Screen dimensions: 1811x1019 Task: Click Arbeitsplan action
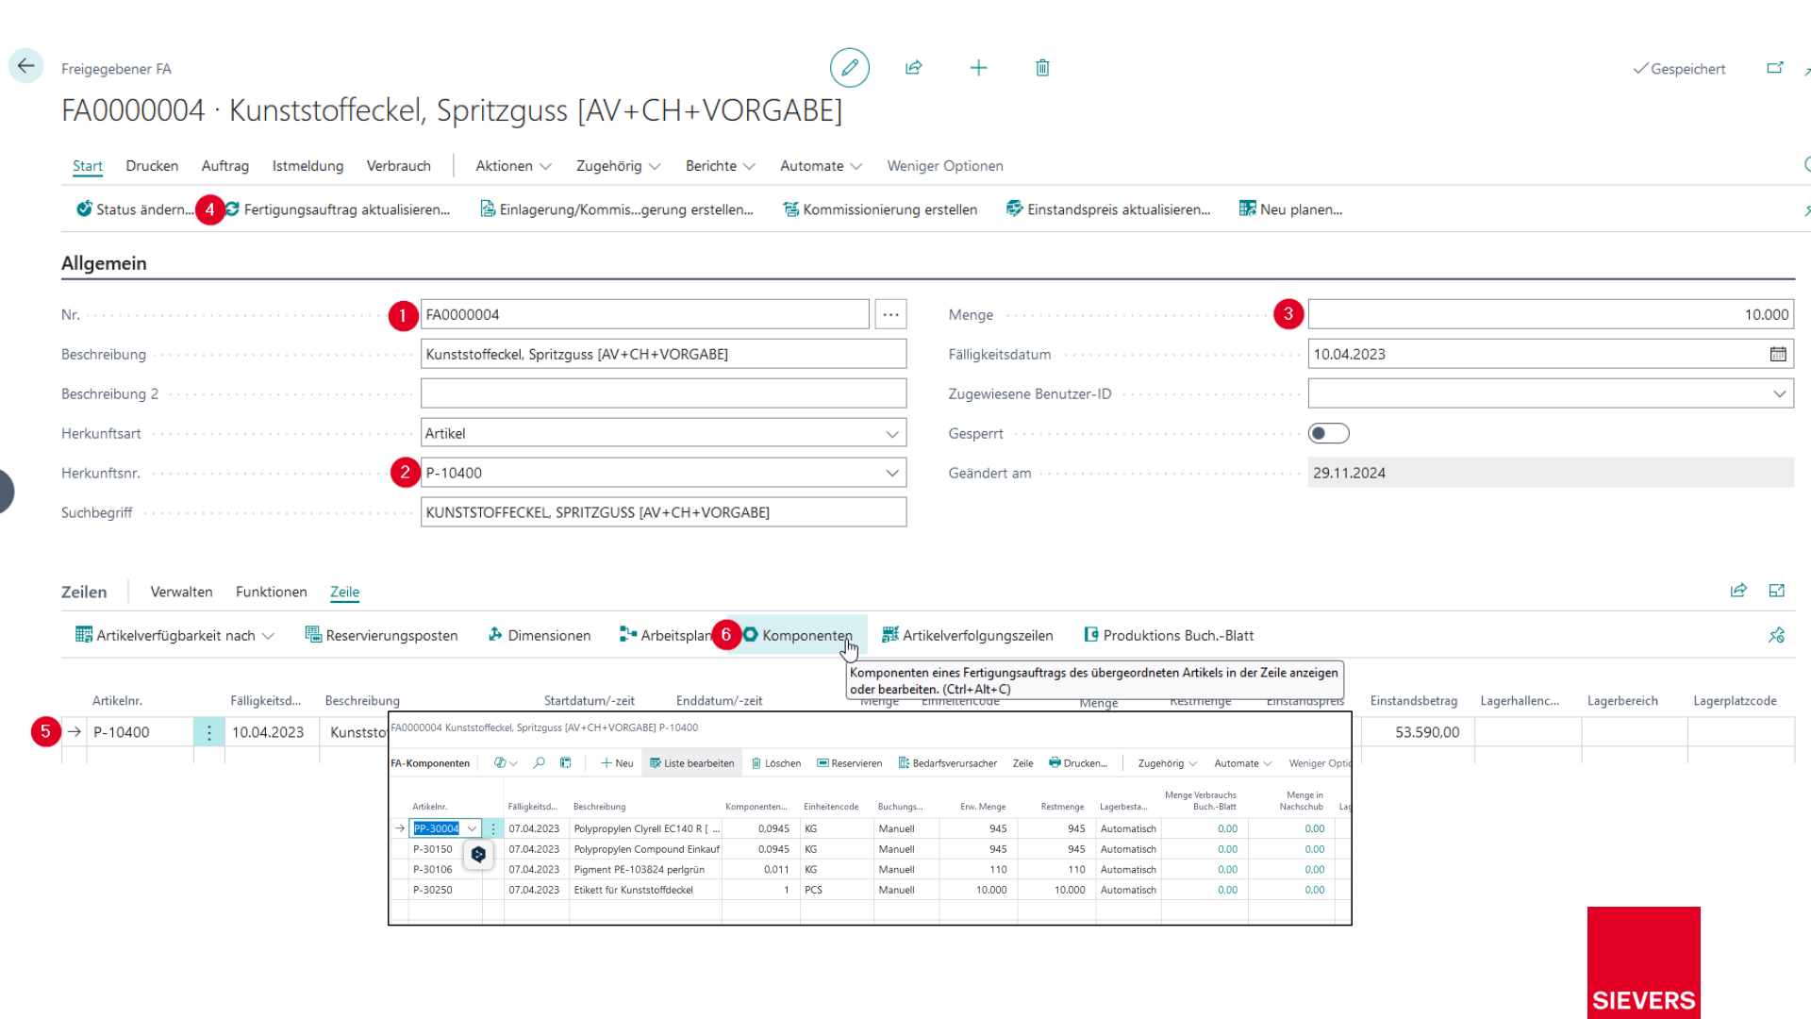click(x=665, y=635)
